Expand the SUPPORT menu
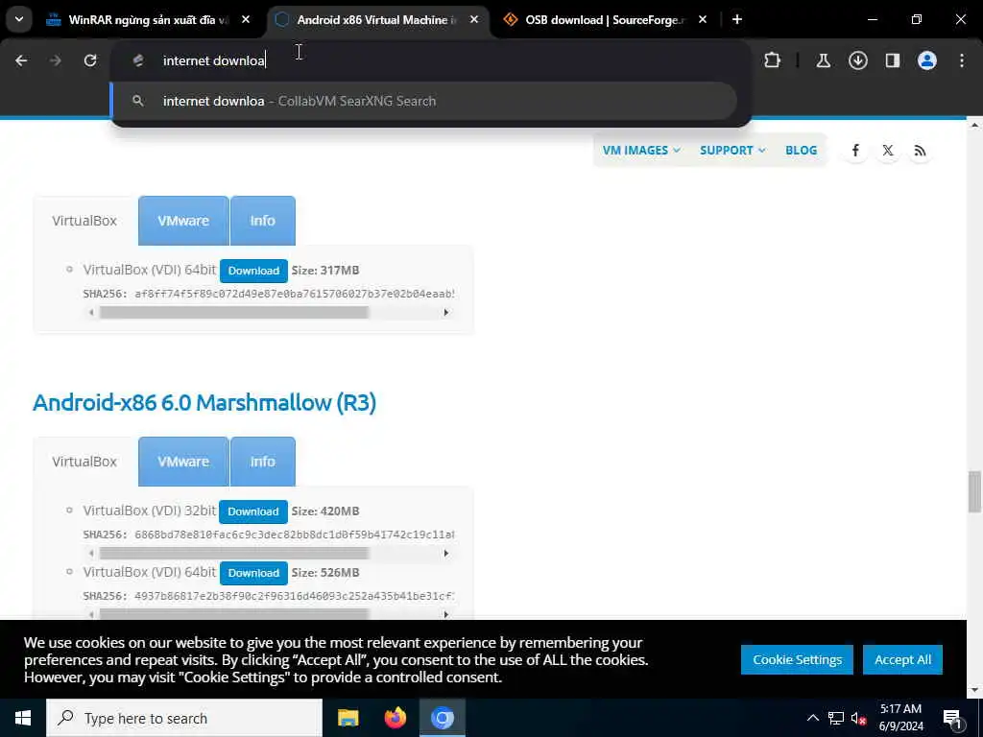983x737 pixels. coord(732,151)
